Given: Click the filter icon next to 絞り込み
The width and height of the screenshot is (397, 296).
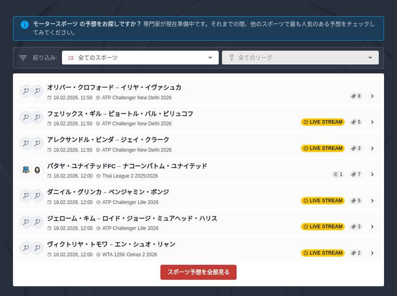Looking at the screenshot, I should click(x=23, y=57).
